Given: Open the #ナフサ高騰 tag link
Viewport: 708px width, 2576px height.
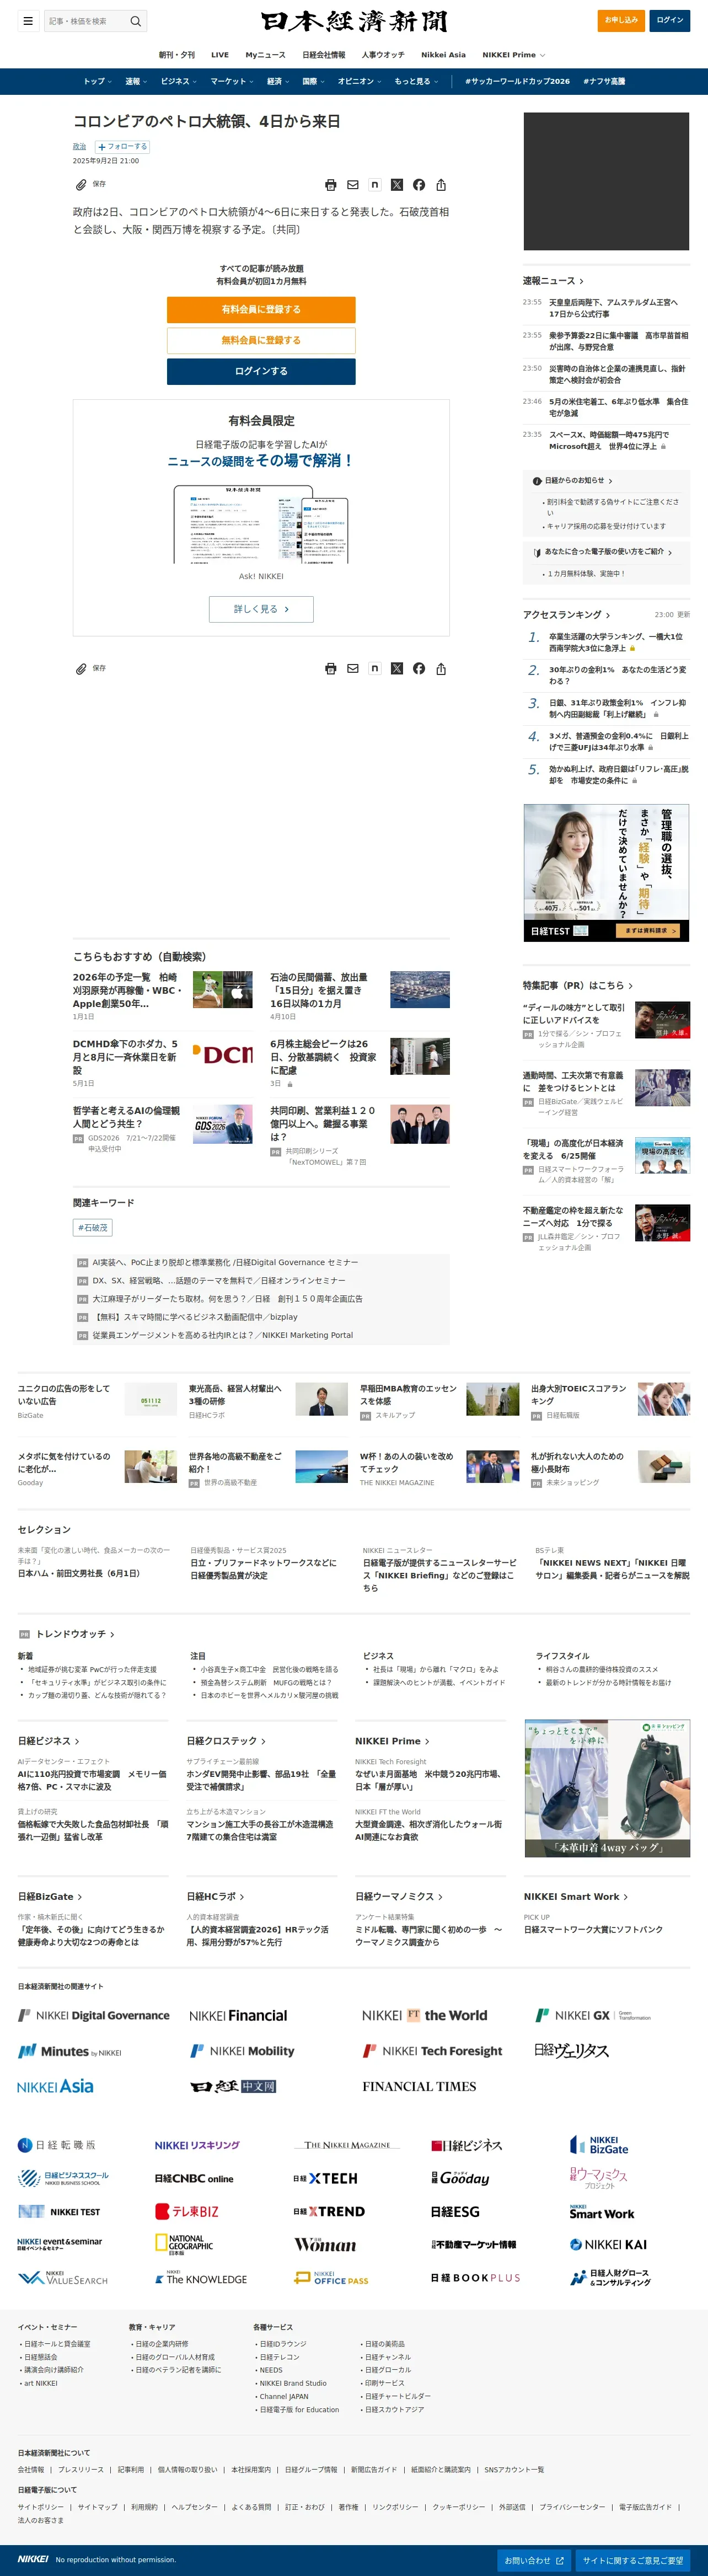Looking at the screenshot, I should point(604,81).
